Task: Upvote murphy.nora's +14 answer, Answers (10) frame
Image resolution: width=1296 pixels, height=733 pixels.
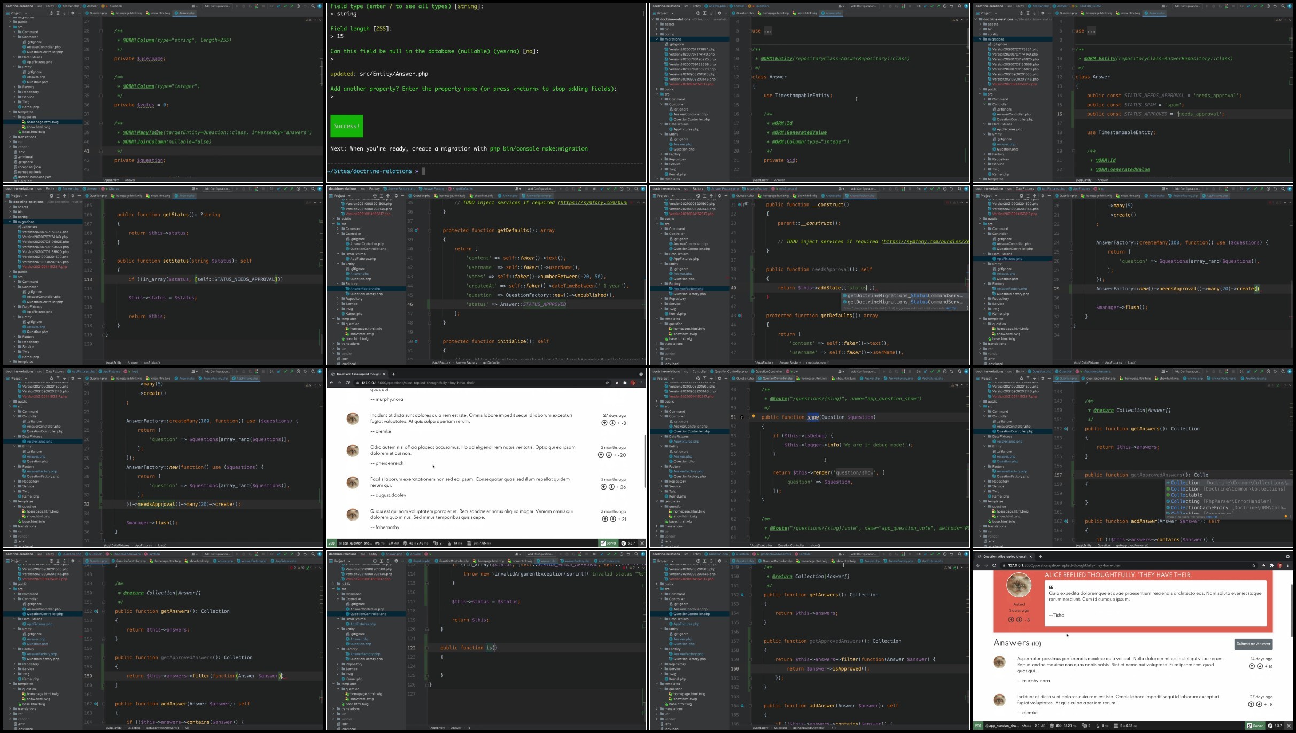Action: (1253, 666)
